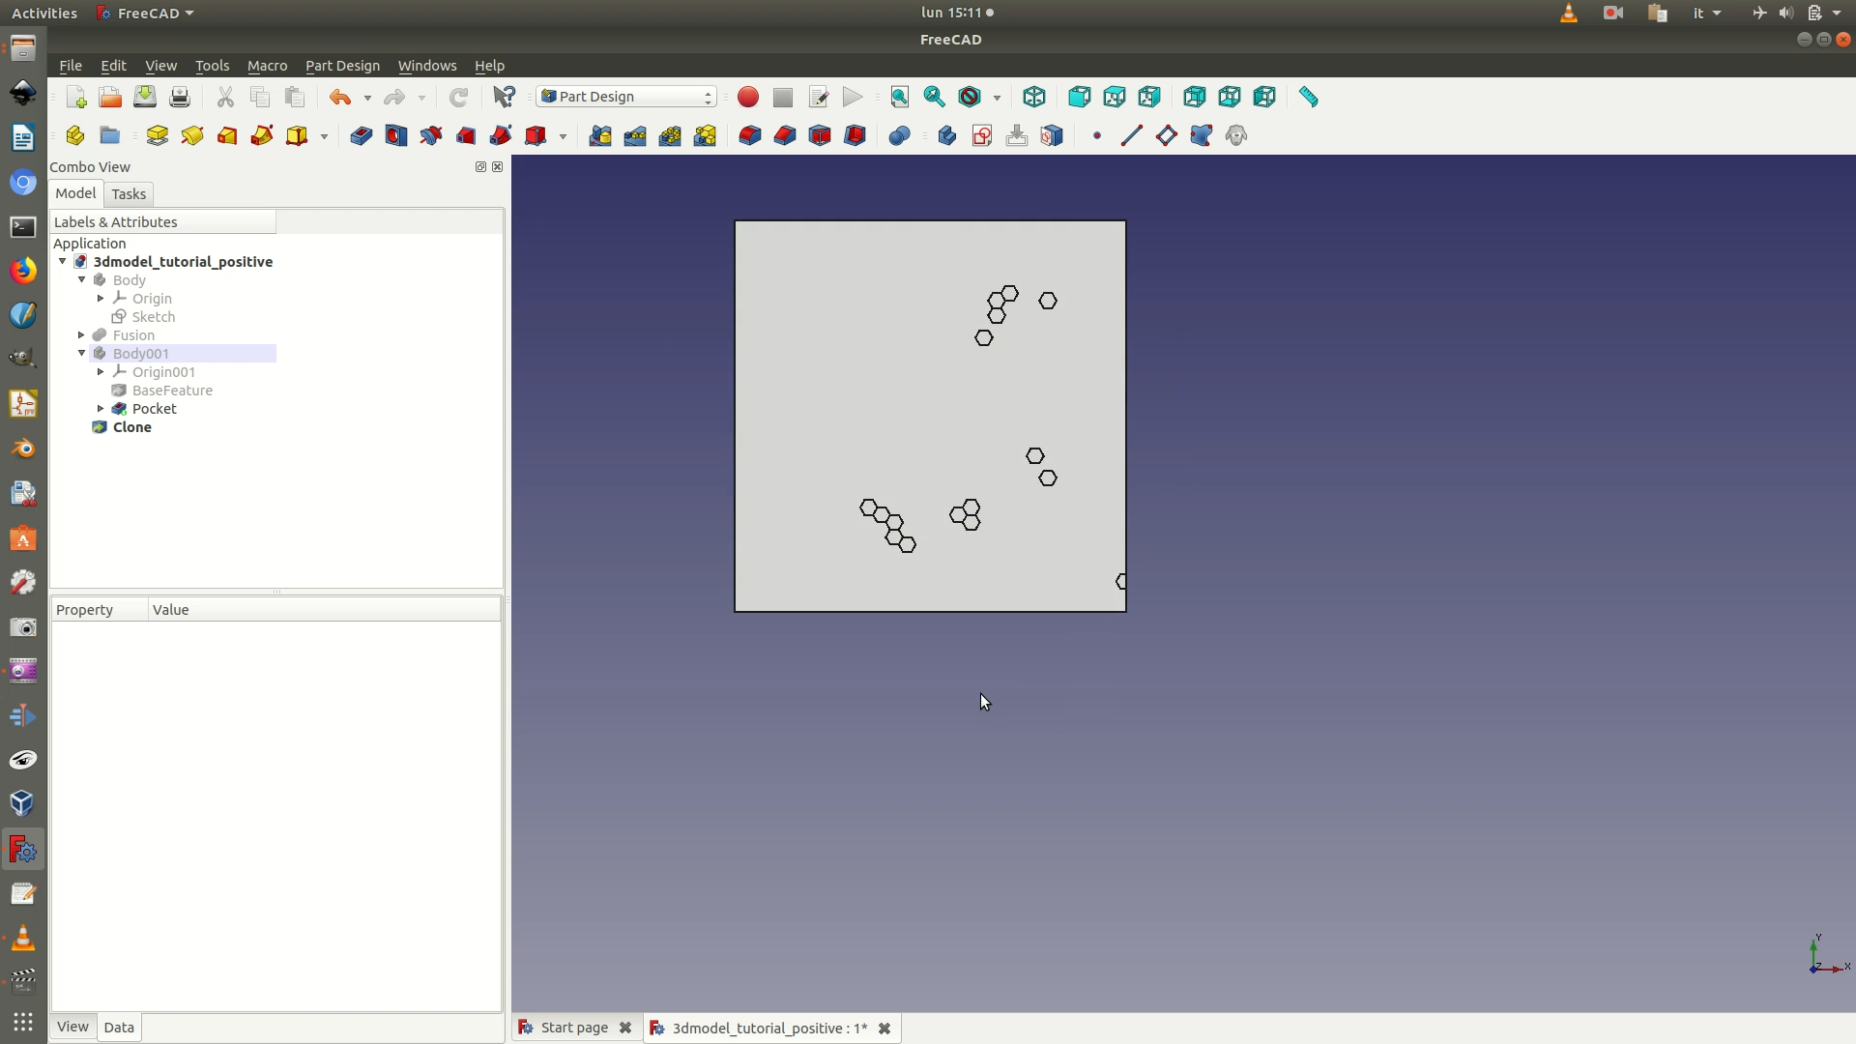
Task: Click the Chamfer tool icon
Action: (785, 135)
